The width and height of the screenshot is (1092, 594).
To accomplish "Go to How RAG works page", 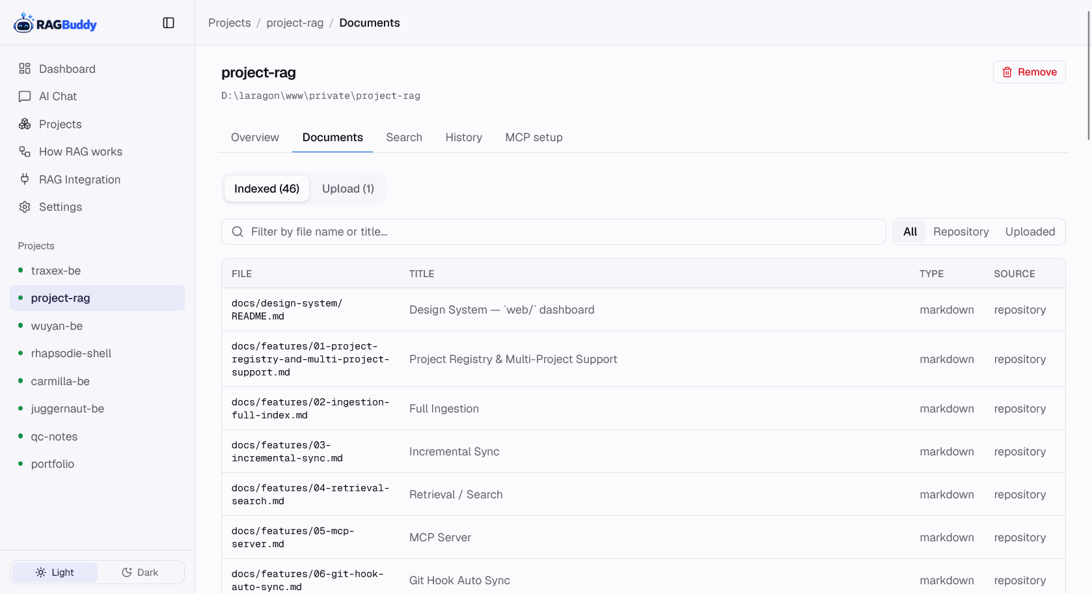I will pos(97,152).
